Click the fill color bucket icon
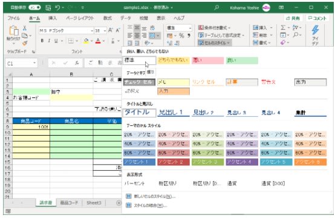 click(x=86, y=41)
